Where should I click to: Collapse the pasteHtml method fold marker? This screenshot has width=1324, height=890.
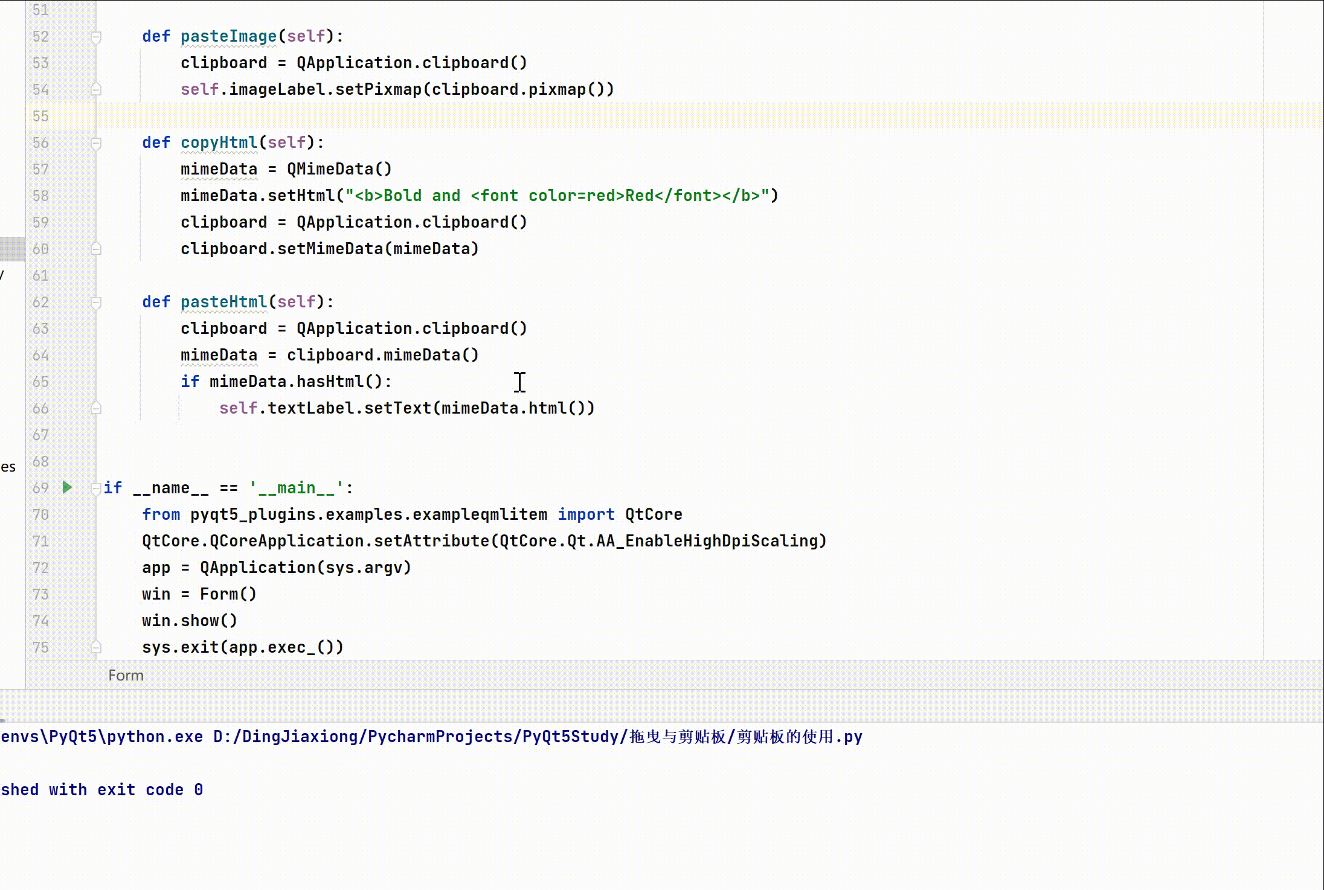tap(95, 303)
